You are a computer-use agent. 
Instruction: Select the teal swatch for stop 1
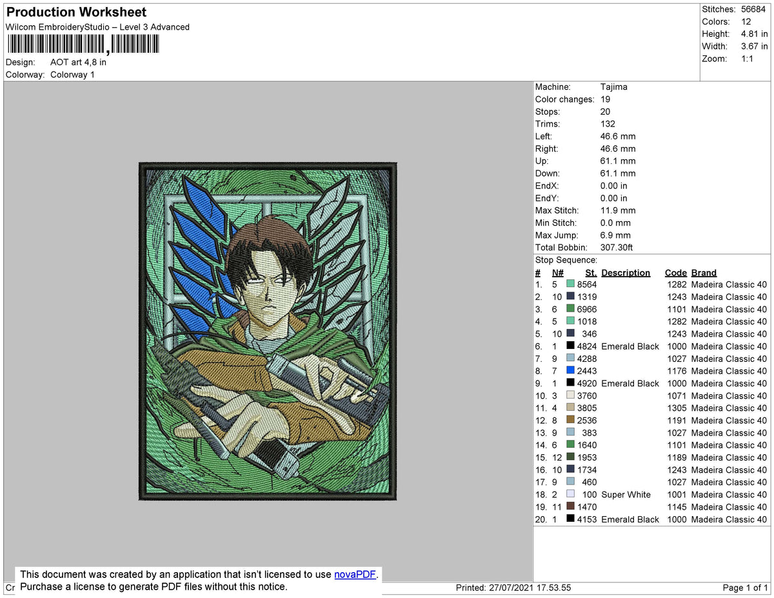(570, 284)
